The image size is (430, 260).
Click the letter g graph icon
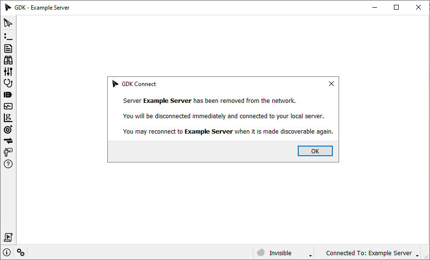coord(8,118)
